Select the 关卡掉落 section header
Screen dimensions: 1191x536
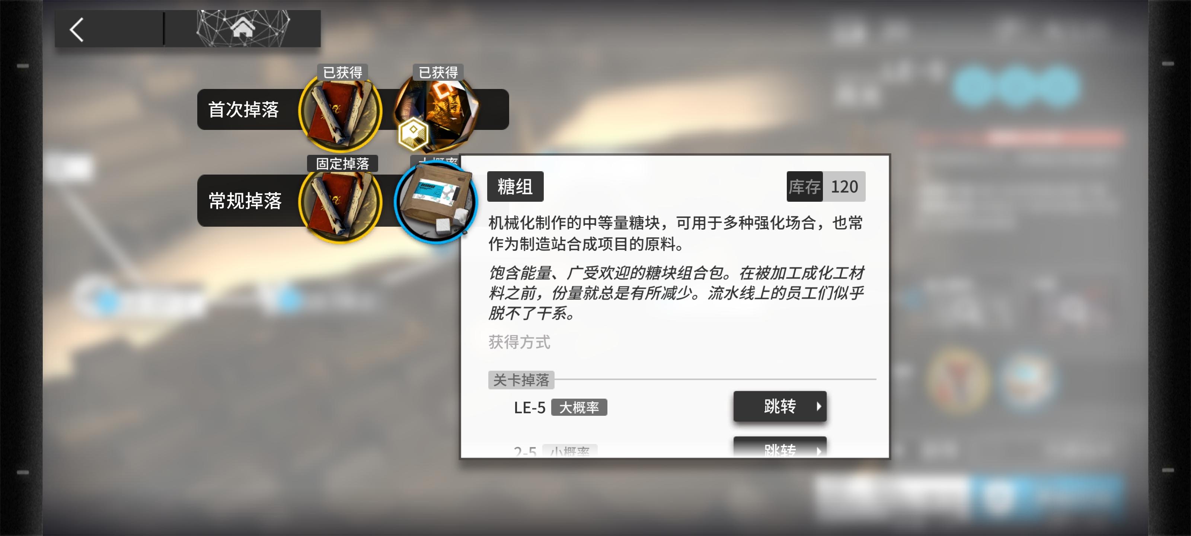pyautogui.click(x=521, y=380)
